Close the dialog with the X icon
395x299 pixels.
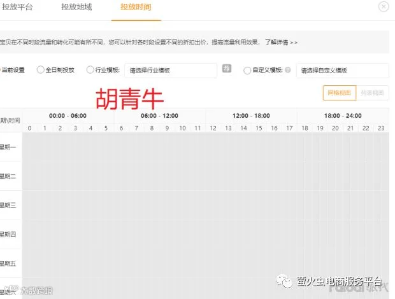tap(384, 6)
